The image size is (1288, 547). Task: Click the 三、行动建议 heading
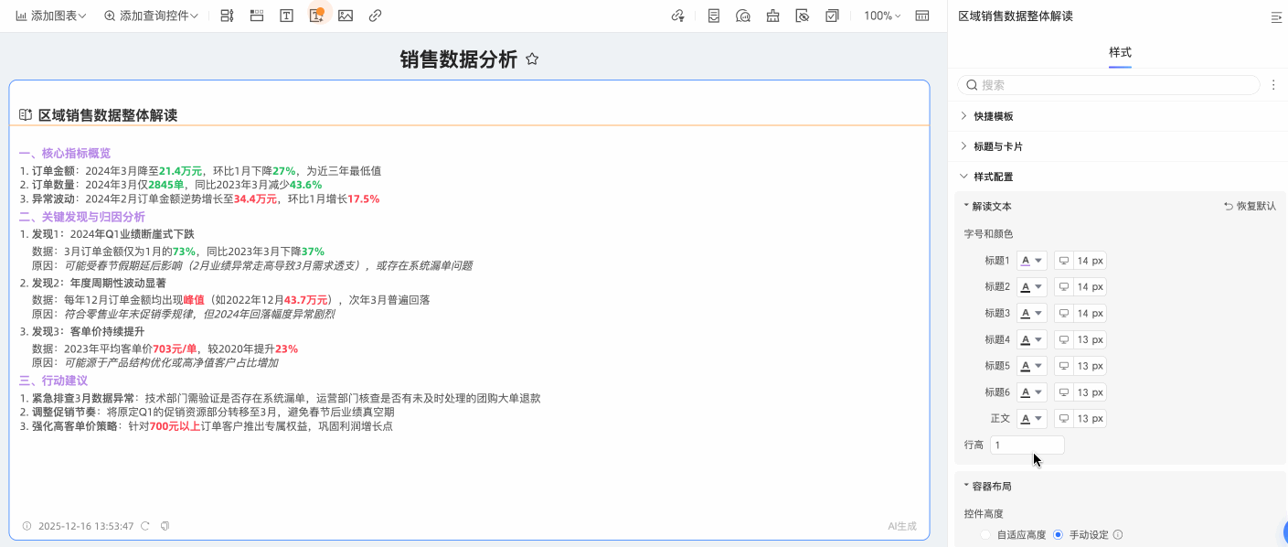53,381
